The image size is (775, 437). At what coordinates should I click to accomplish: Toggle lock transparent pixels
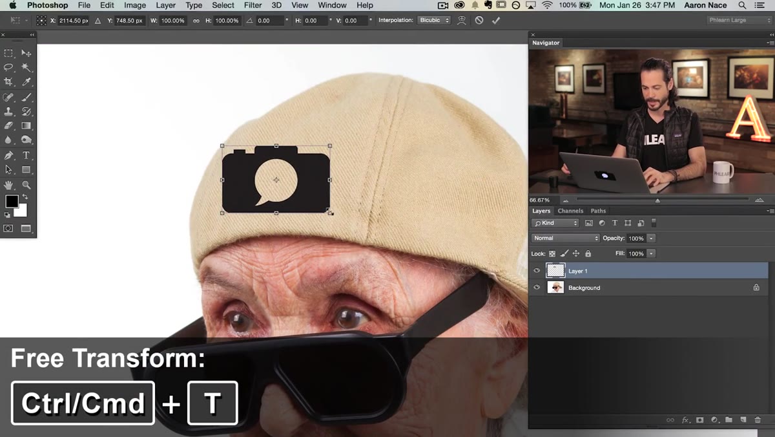coord(552,253)
